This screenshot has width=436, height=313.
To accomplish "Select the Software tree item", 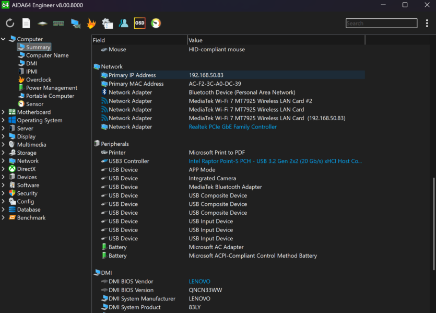I will click(x=24, y=185).
